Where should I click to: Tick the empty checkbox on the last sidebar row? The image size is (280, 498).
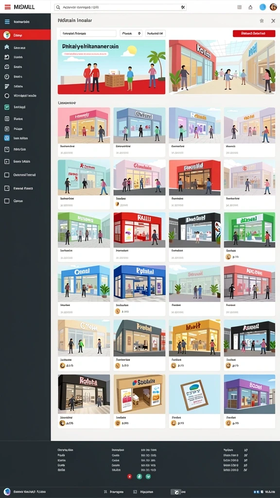tap(7, 201)
